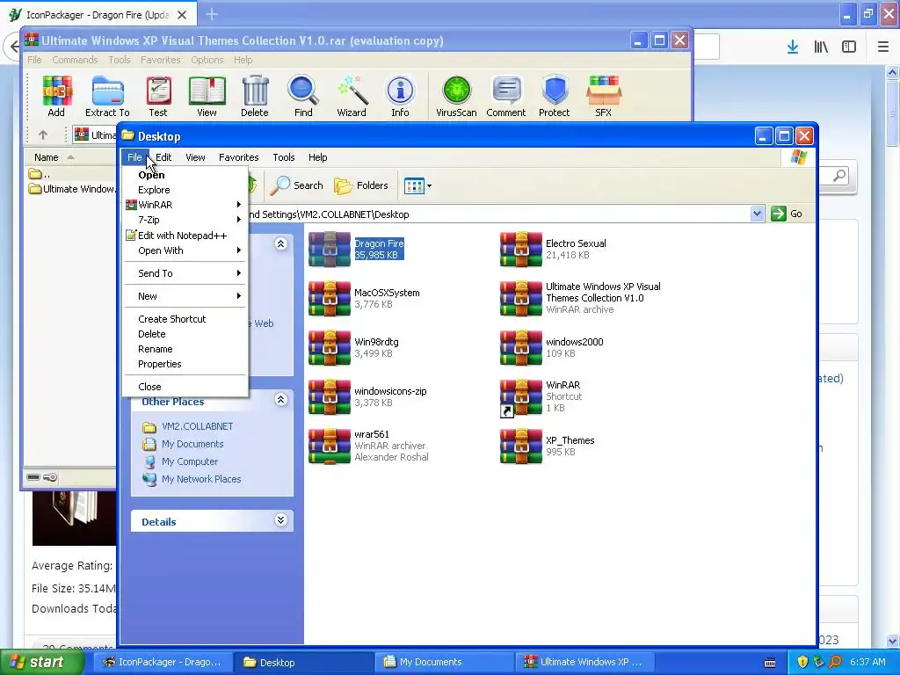Select the windows2000 archive file
This screenshot has height=675, width=900.
pyautogui.click(x=520, y=348)
